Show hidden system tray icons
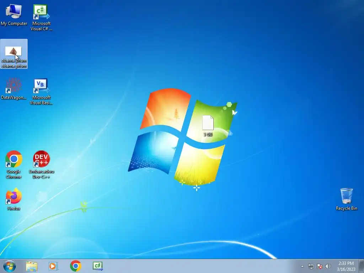 coord(302,266)
